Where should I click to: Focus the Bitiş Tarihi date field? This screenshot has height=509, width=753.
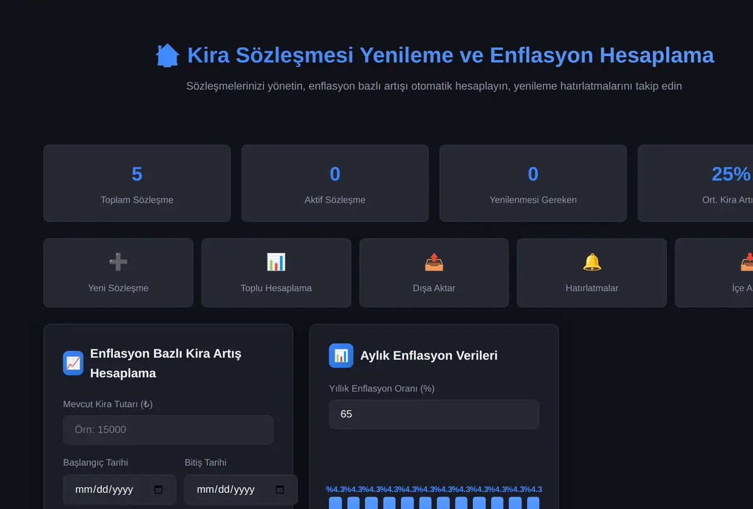coord(241,490)
